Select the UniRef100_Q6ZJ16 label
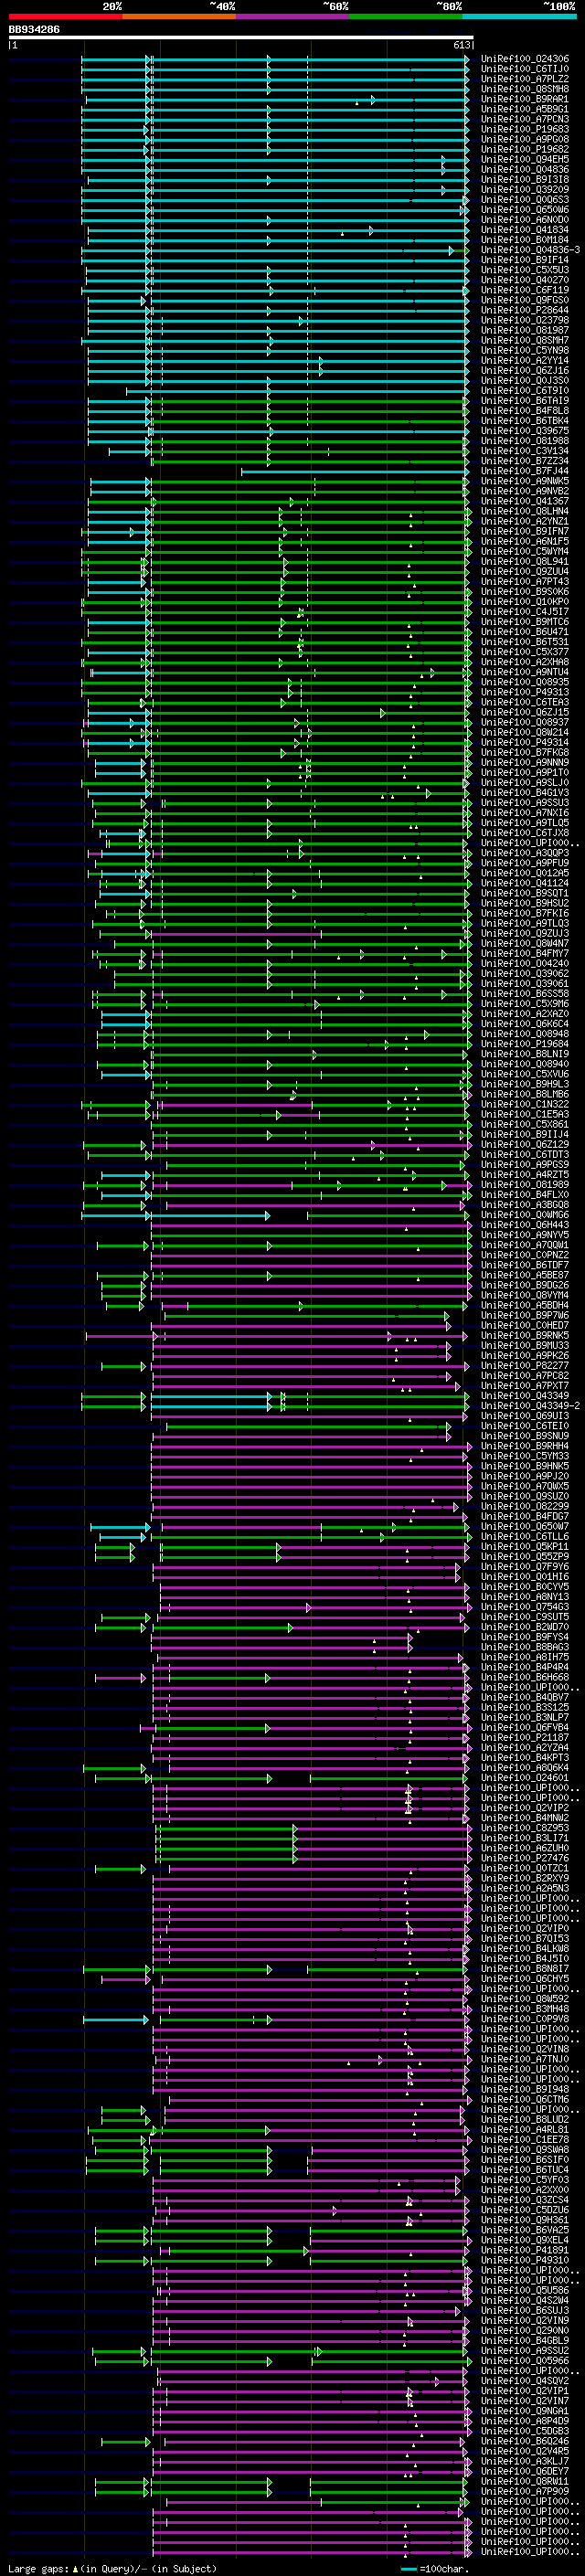This screenshot has width=585, height=2576. [x=525, y=370]
